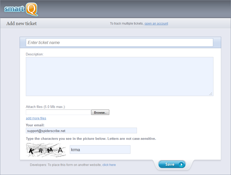This screenshot has width=231, height=175.
Task: Focus the 'Enter ticket name' field
Action: [x=119, y=42]
